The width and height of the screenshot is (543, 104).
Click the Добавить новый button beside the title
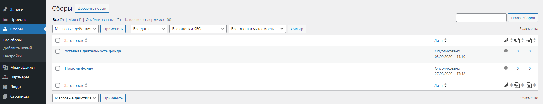[92, 8]
